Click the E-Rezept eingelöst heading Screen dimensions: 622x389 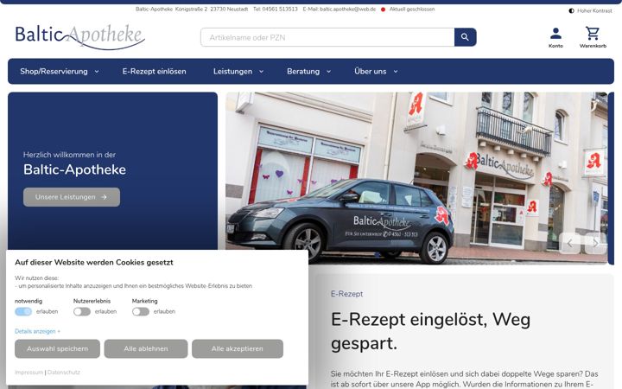tap(430, 331)
